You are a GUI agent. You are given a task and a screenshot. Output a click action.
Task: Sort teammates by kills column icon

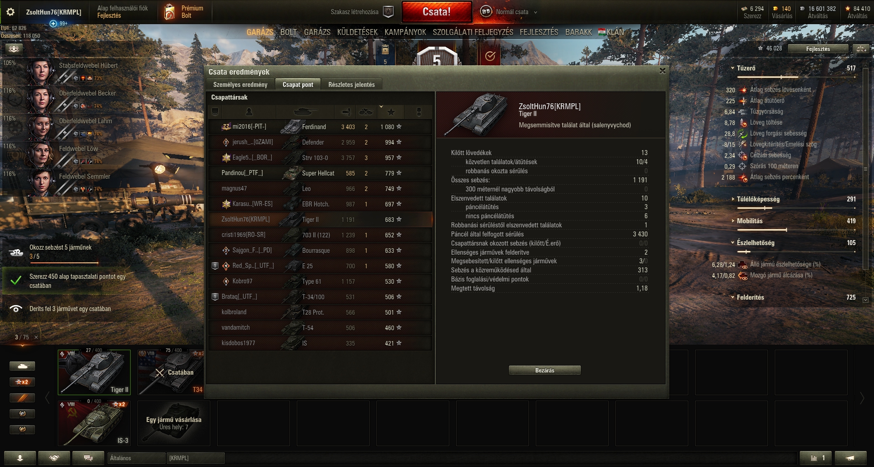pos(366,112)
